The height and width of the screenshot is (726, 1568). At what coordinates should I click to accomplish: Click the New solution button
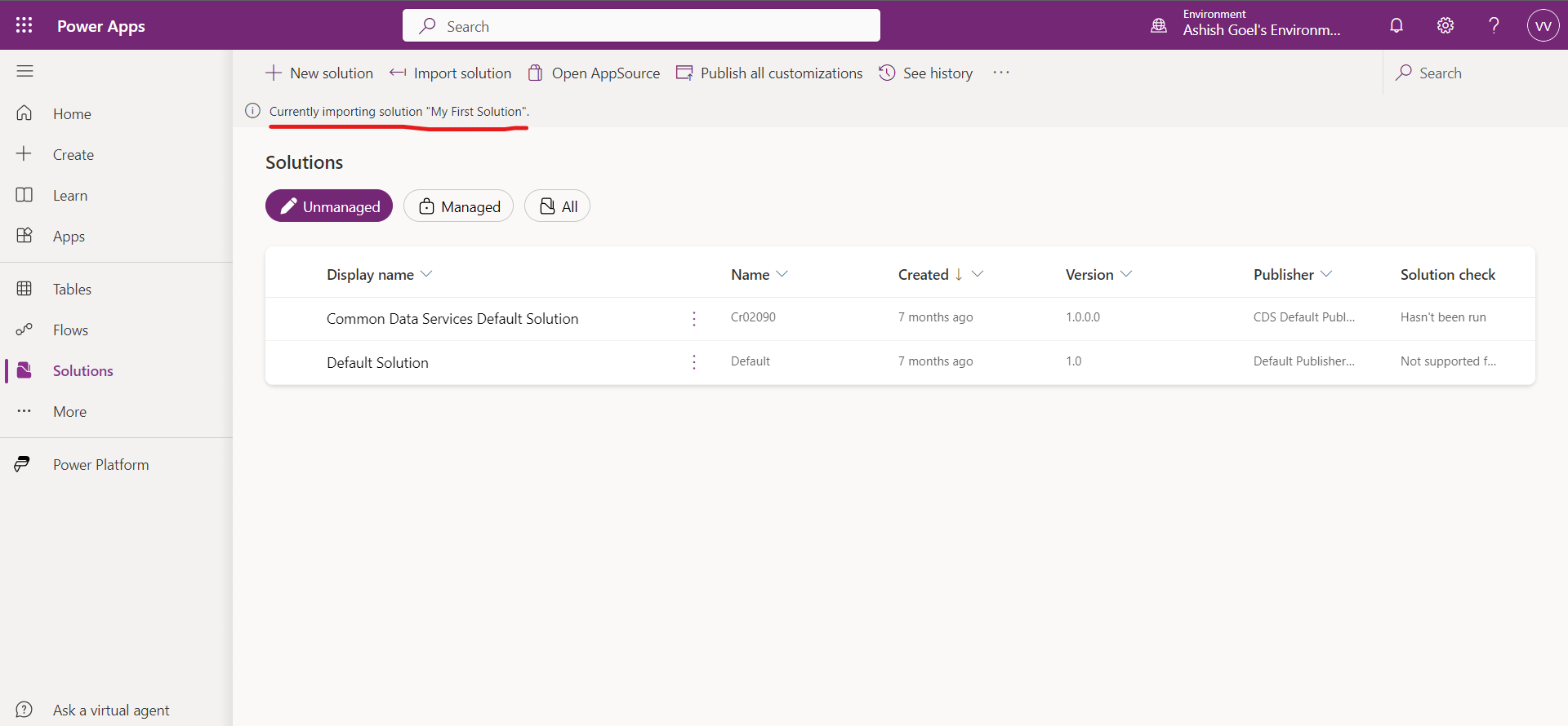coord(319,73)
